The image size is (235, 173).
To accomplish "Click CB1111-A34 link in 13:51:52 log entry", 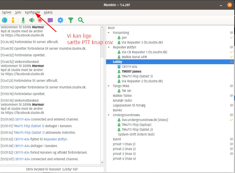I will click(x=22, y=152).
